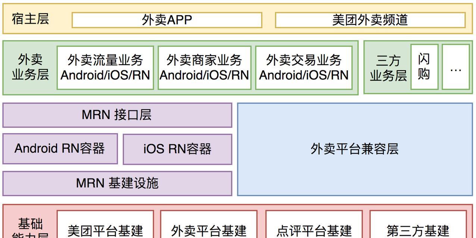The height and width of the screenshot is (238, 476).
Task: Select the 外卖APP box
Action: point(167,20)
